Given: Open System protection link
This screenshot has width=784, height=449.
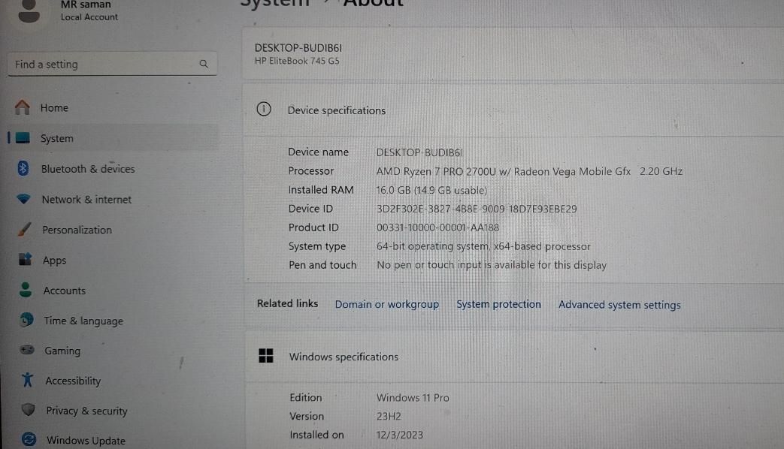Looking at the screenshot, I should (498, 304).
